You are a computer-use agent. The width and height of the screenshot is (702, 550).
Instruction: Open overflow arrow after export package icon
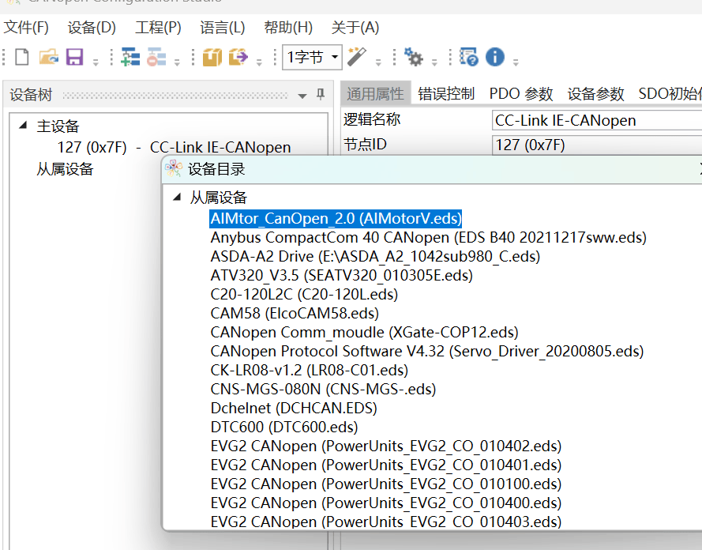(x=259, y=62)
